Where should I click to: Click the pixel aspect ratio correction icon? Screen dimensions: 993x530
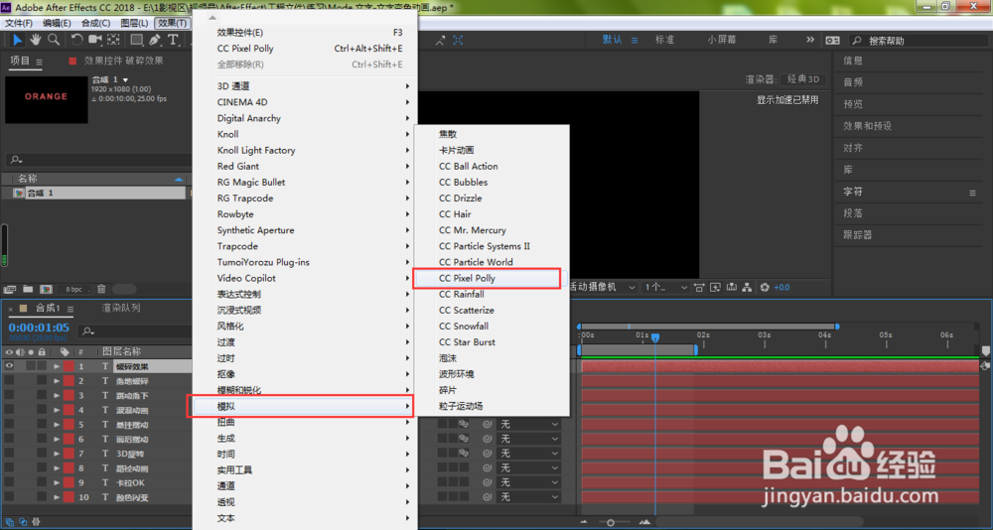(x=699, y=288)
